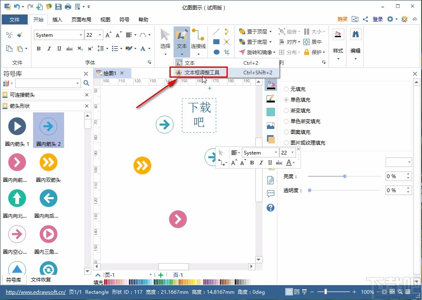The width and height of the screenshot is (422, 300).
Task: Open the comment bubble panel icon
Action: pyautogui.click(x=270, y=193)
